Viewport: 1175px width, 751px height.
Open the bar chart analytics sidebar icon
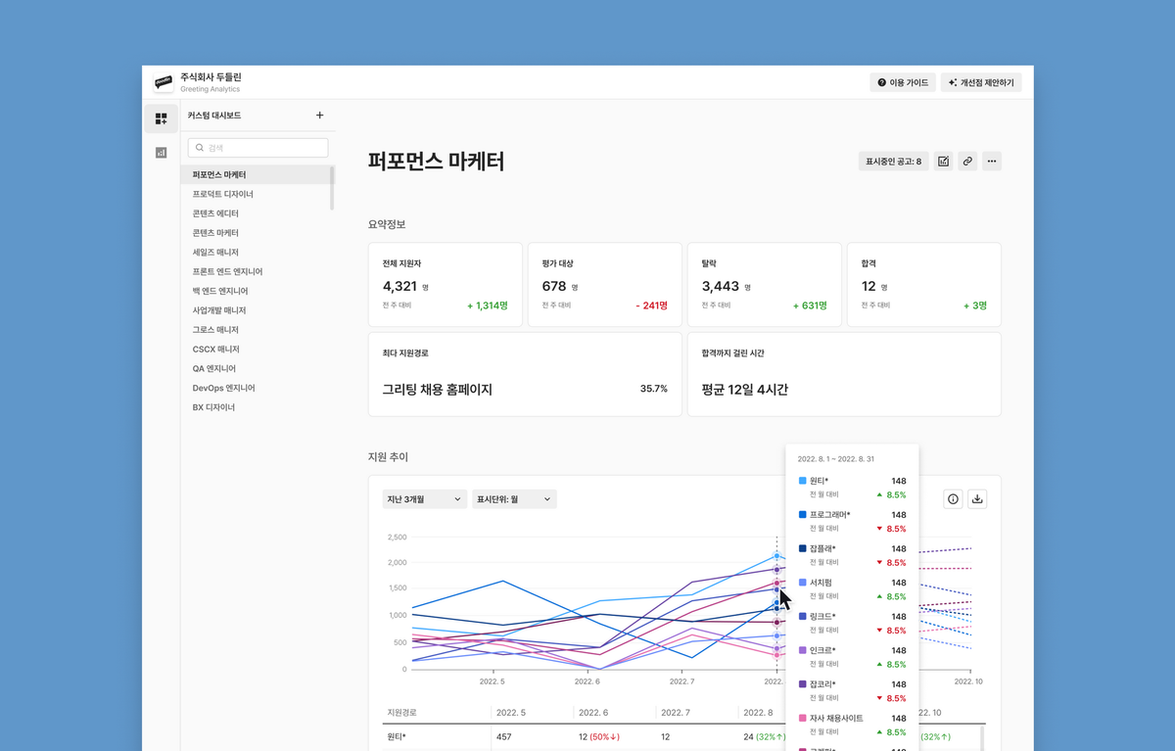pyautogui.click(x=161, y=153)
